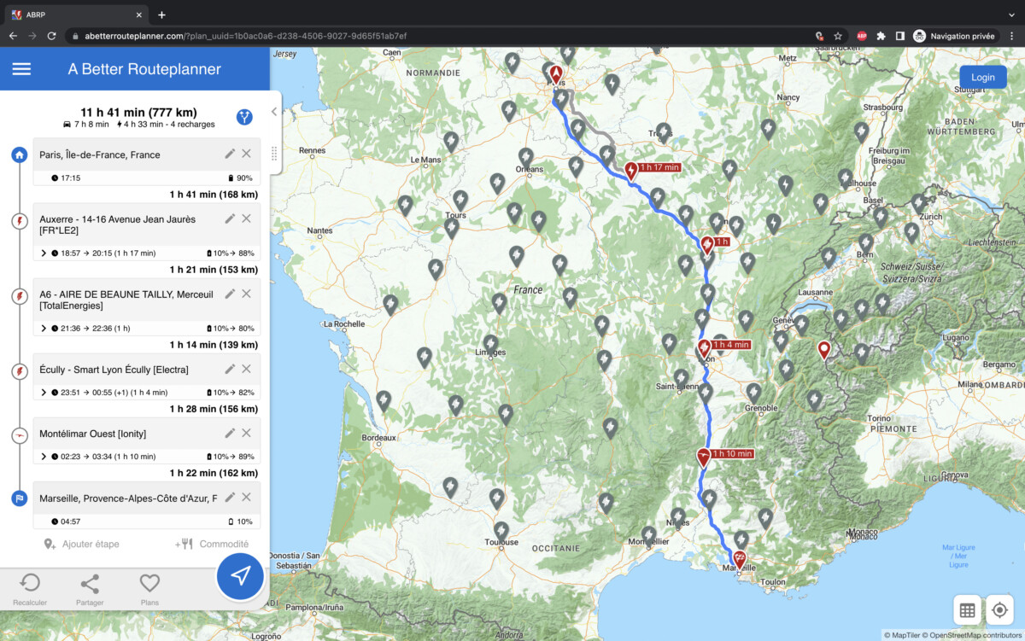This screenshot has height=641, width=1025.
Task: Open the MapTiler attribution link
Action: point(900,635)
